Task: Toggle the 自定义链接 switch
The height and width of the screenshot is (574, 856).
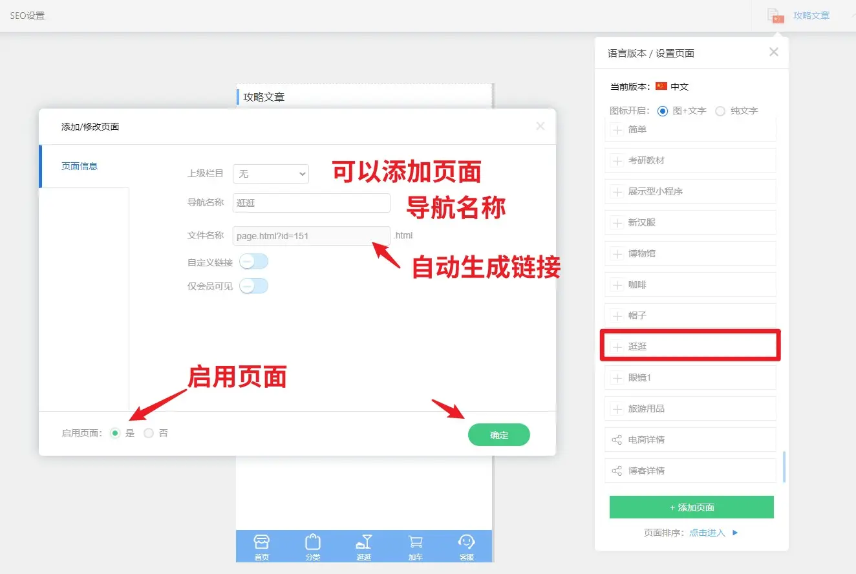Action: coord(253,262)
